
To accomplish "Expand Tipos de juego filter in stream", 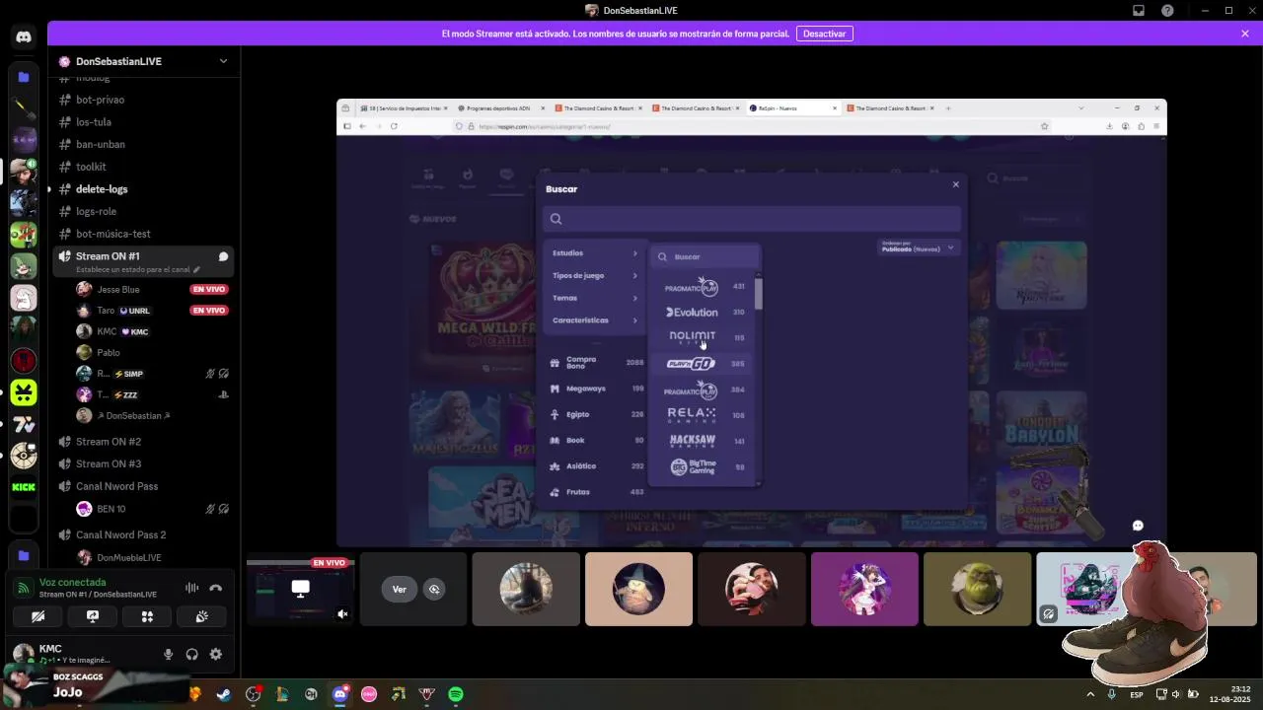I will pos(595,275).
